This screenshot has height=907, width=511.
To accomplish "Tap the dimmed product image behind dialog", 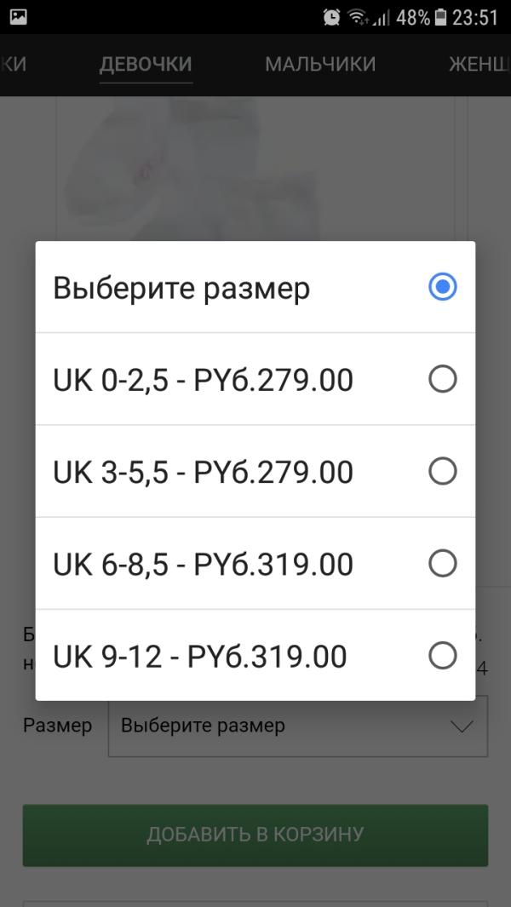I will pos(255,168).
